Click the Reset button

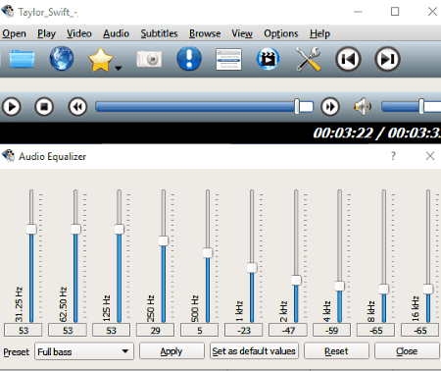coord(336,351)
